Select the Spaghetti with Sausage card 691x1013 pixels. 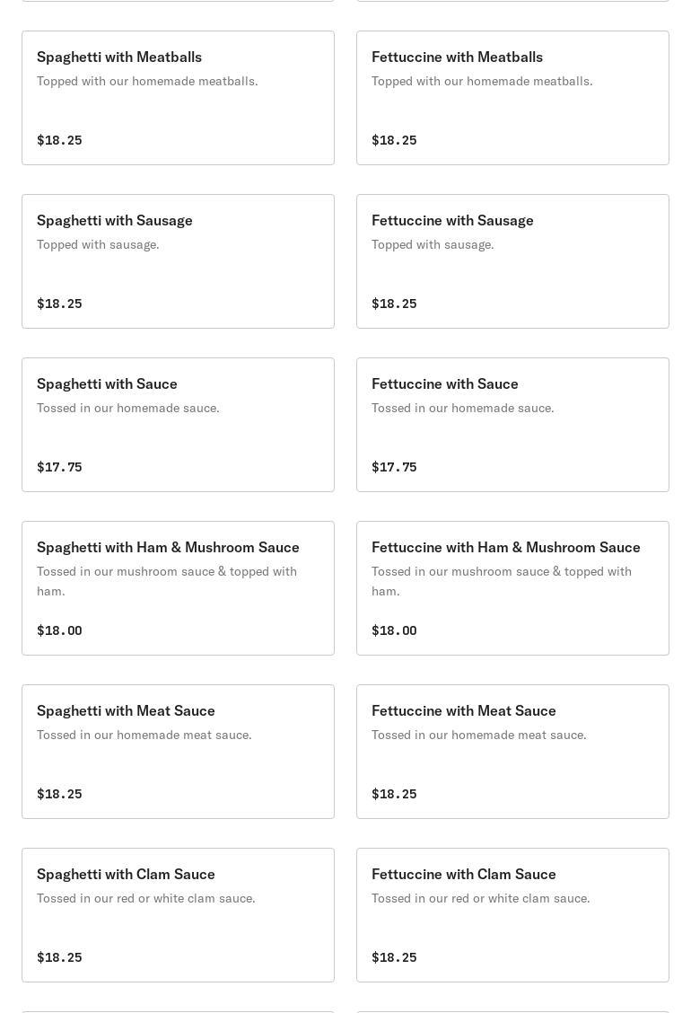click(178, 261)
